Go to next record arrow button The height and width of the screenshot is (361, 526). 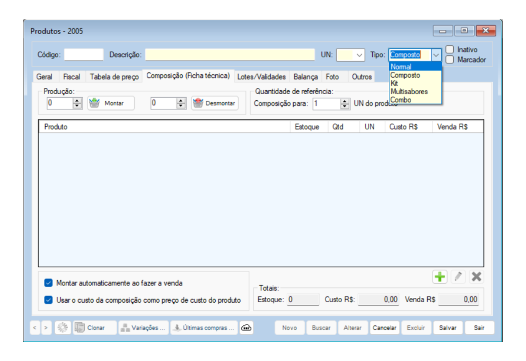coord(46,328)
